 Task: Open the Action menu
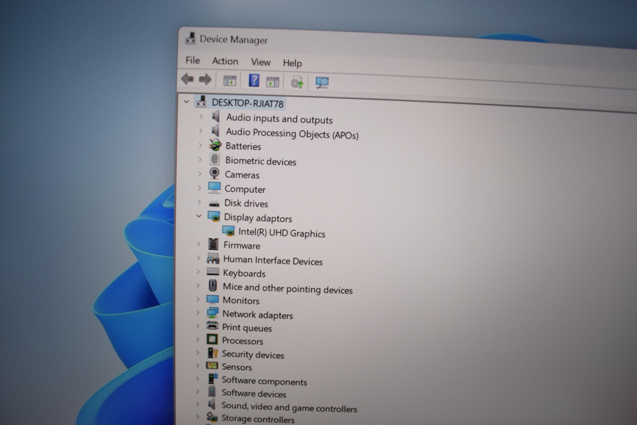(225, 61)
